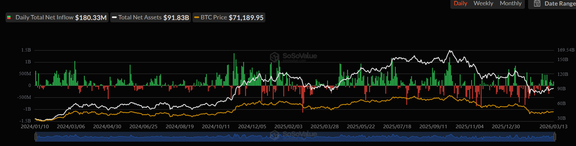Viewport: 576px width, 146px height.
Task: Click the -500M left axis label
Action: (24, 97)
